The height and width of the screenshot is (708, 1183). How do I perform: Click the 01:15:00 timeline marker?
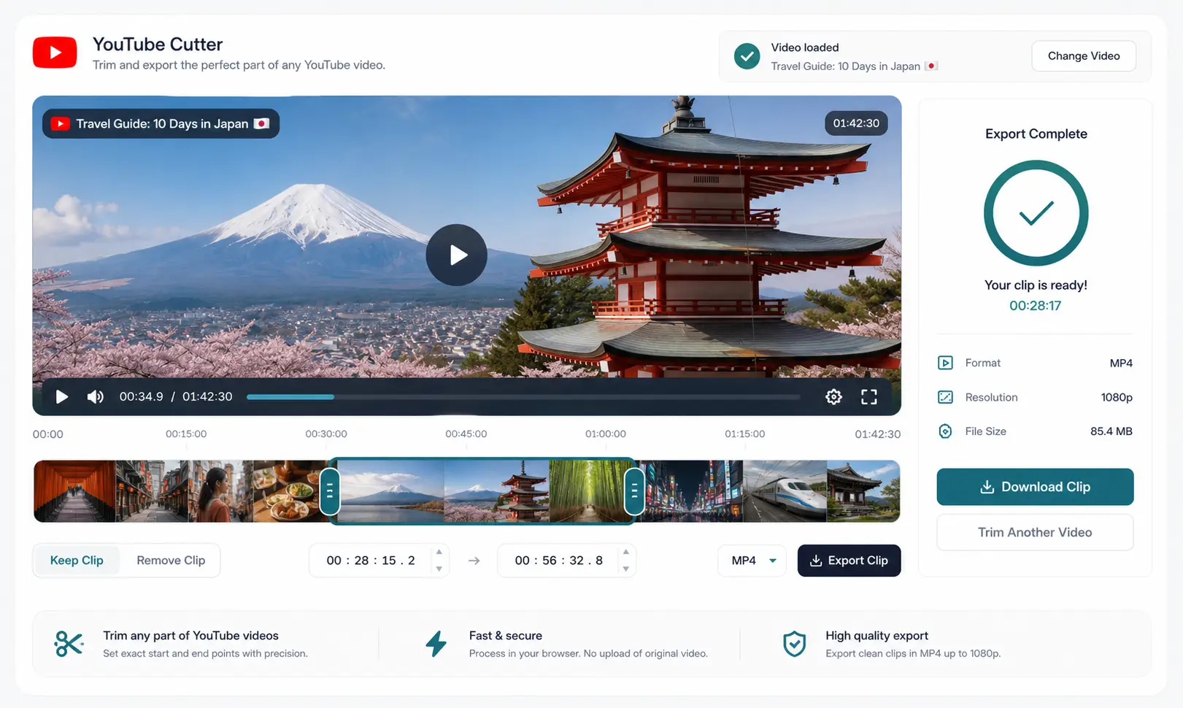coord(744,434)
